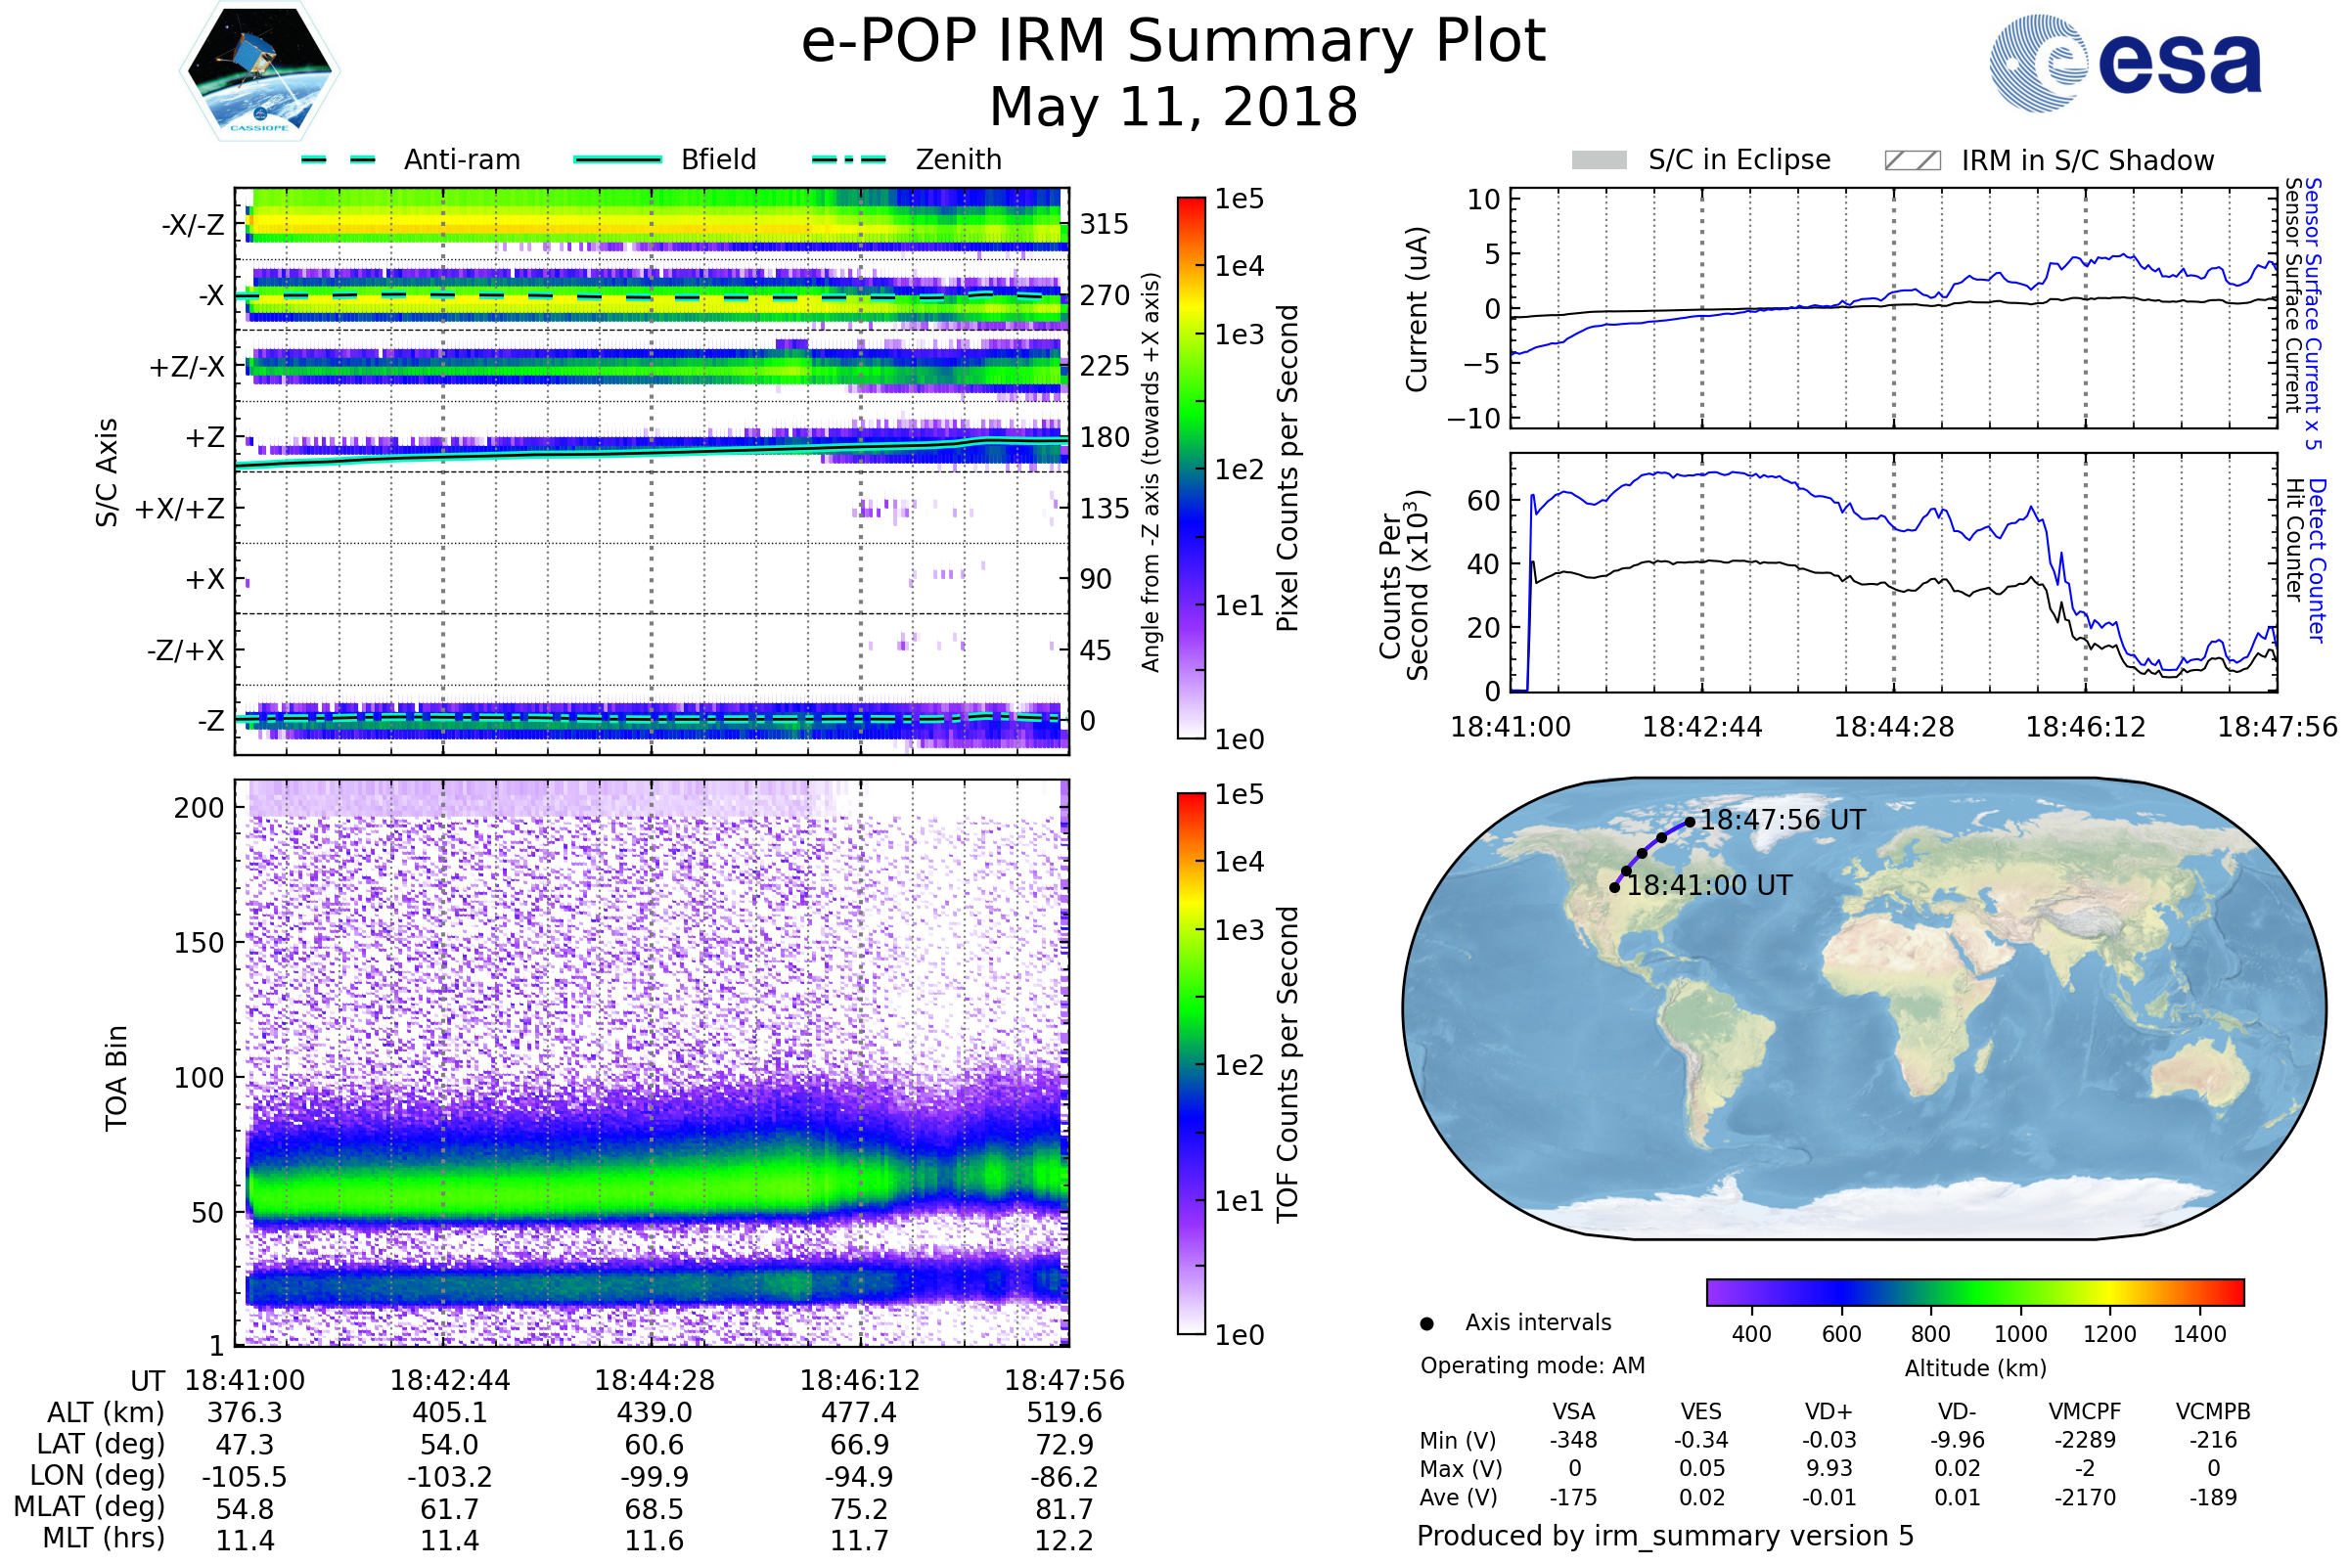
Task: Click the ESA logo
Action: [x=2124, y=64]
